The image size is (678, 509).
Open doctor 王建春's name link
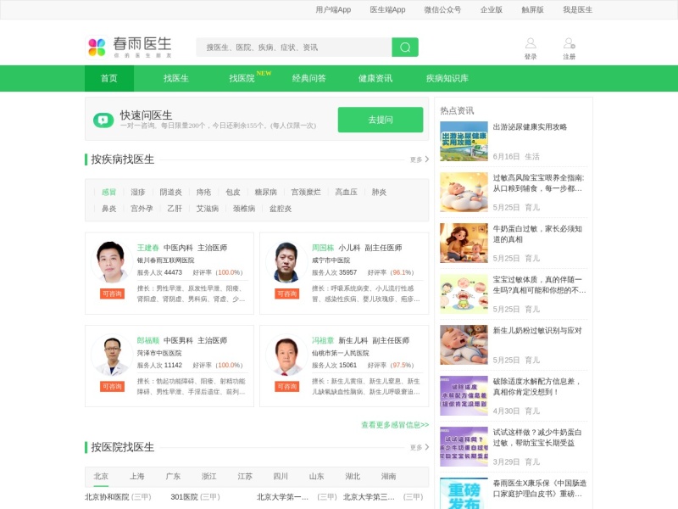pyautogui.click(x=147, y=248)
